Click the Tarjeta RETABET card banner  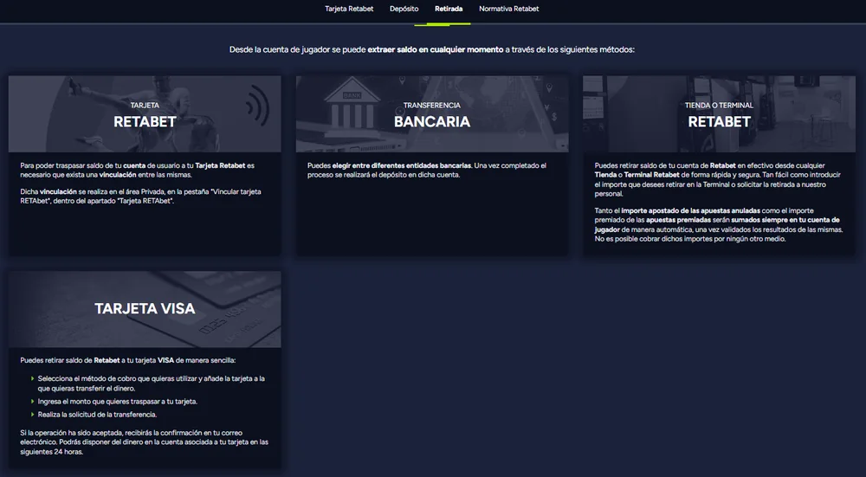tap(145, 114)
